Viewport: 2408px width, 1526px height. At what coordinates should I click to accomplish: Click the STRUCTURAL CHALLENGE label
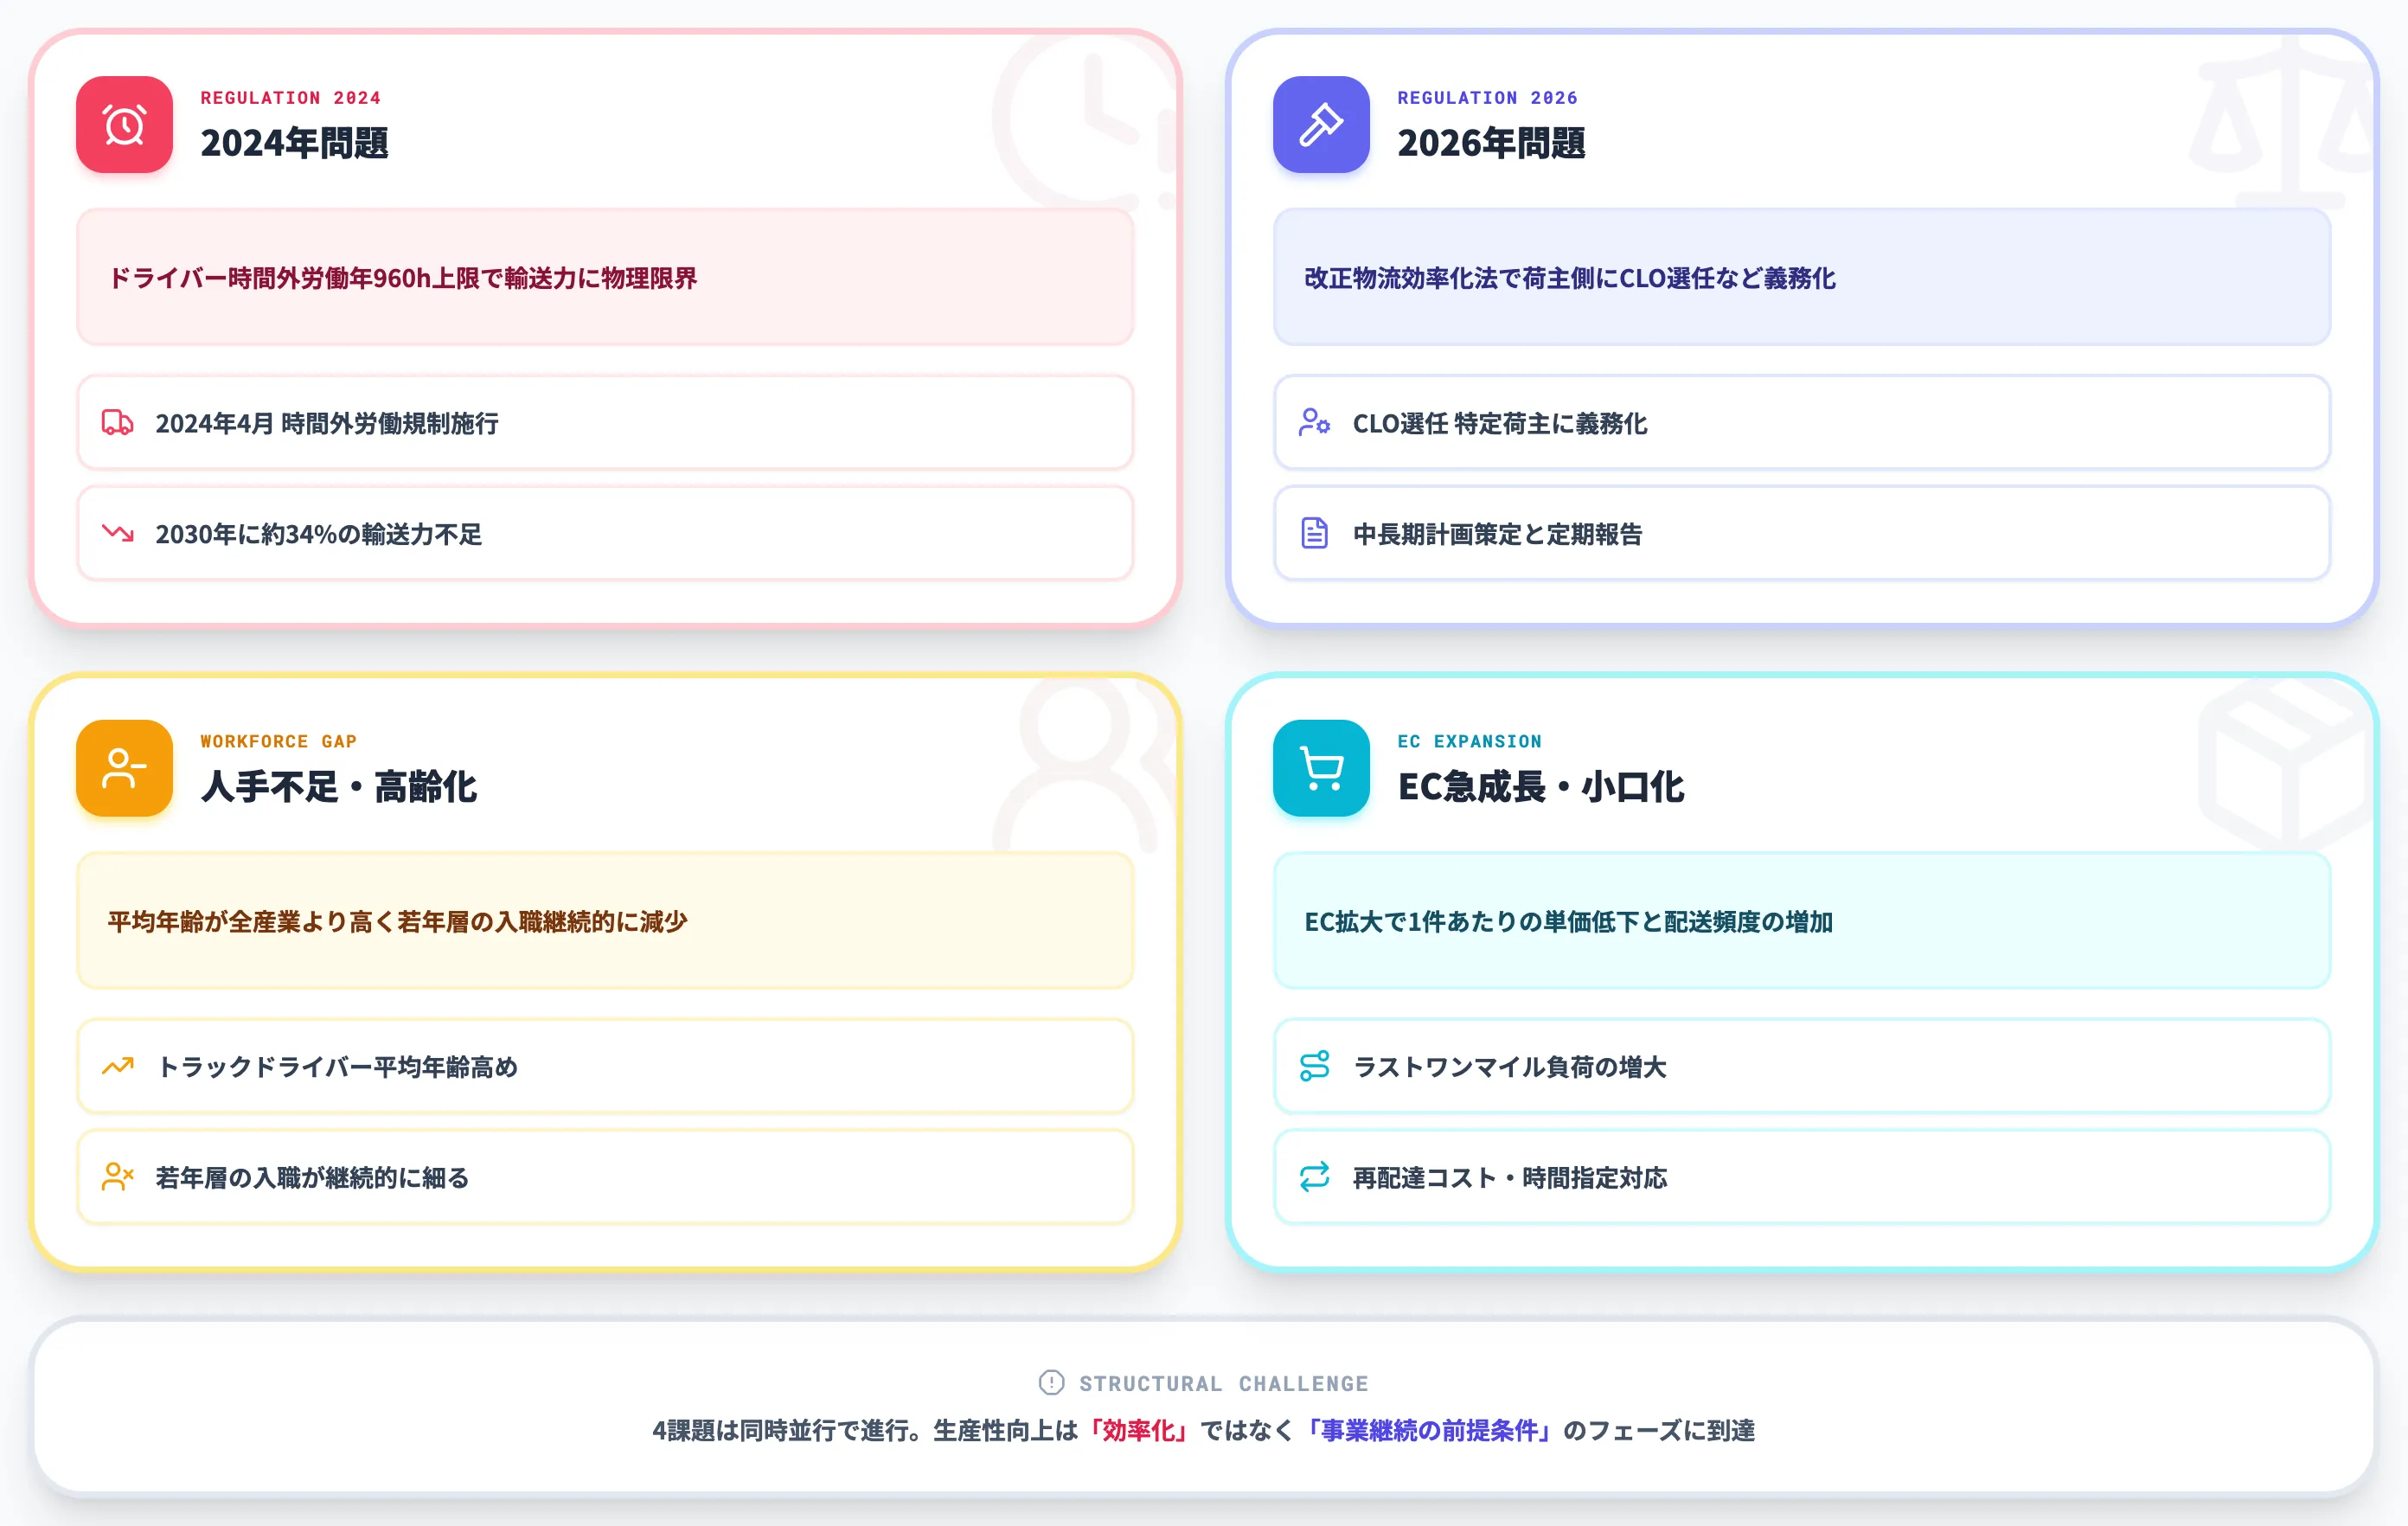[1223, 1384]
